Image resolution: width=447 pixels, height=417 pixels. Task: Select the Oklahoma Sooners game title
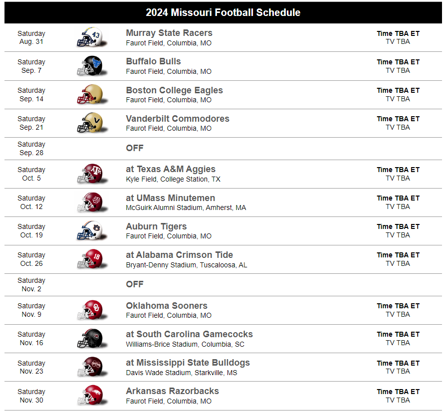click(167, 306)
